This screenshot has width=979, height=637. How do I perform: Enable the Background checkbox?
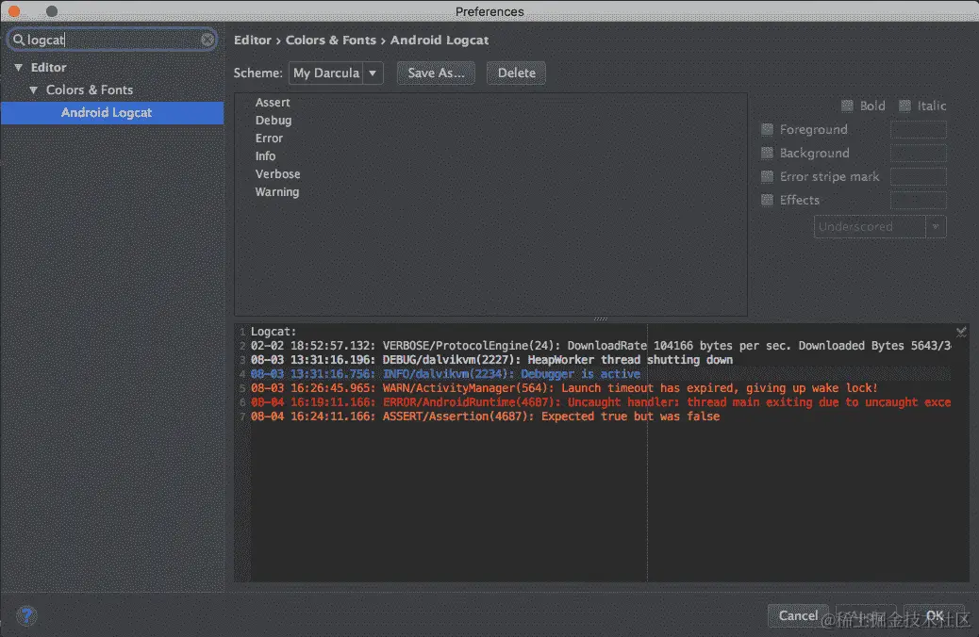[x=768, y=153]
